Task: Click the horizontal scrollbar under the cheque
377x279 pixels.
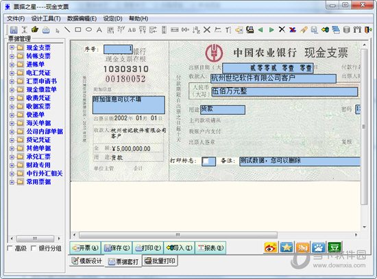Action: (178, 235)
